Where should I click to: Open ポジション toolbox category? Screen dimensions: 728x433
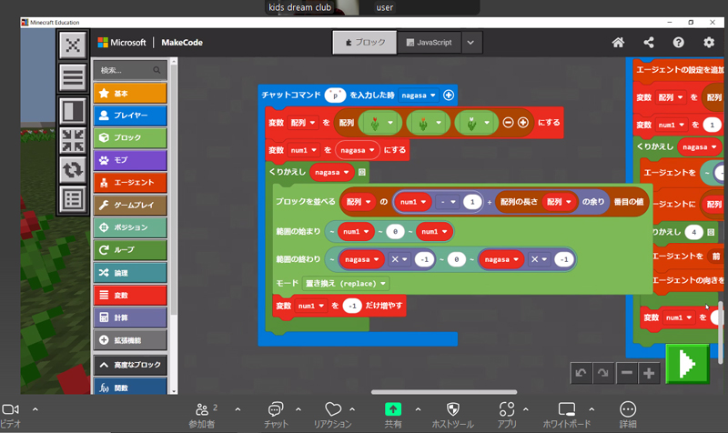130,227
